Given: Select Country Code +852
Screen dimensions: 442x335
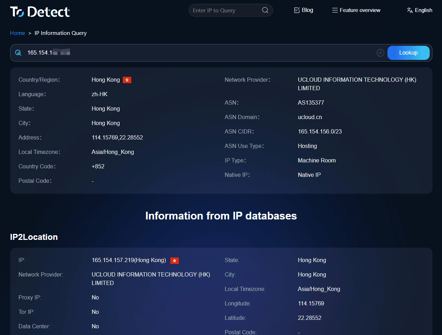Looking at the screenshot, I should 98,166.
